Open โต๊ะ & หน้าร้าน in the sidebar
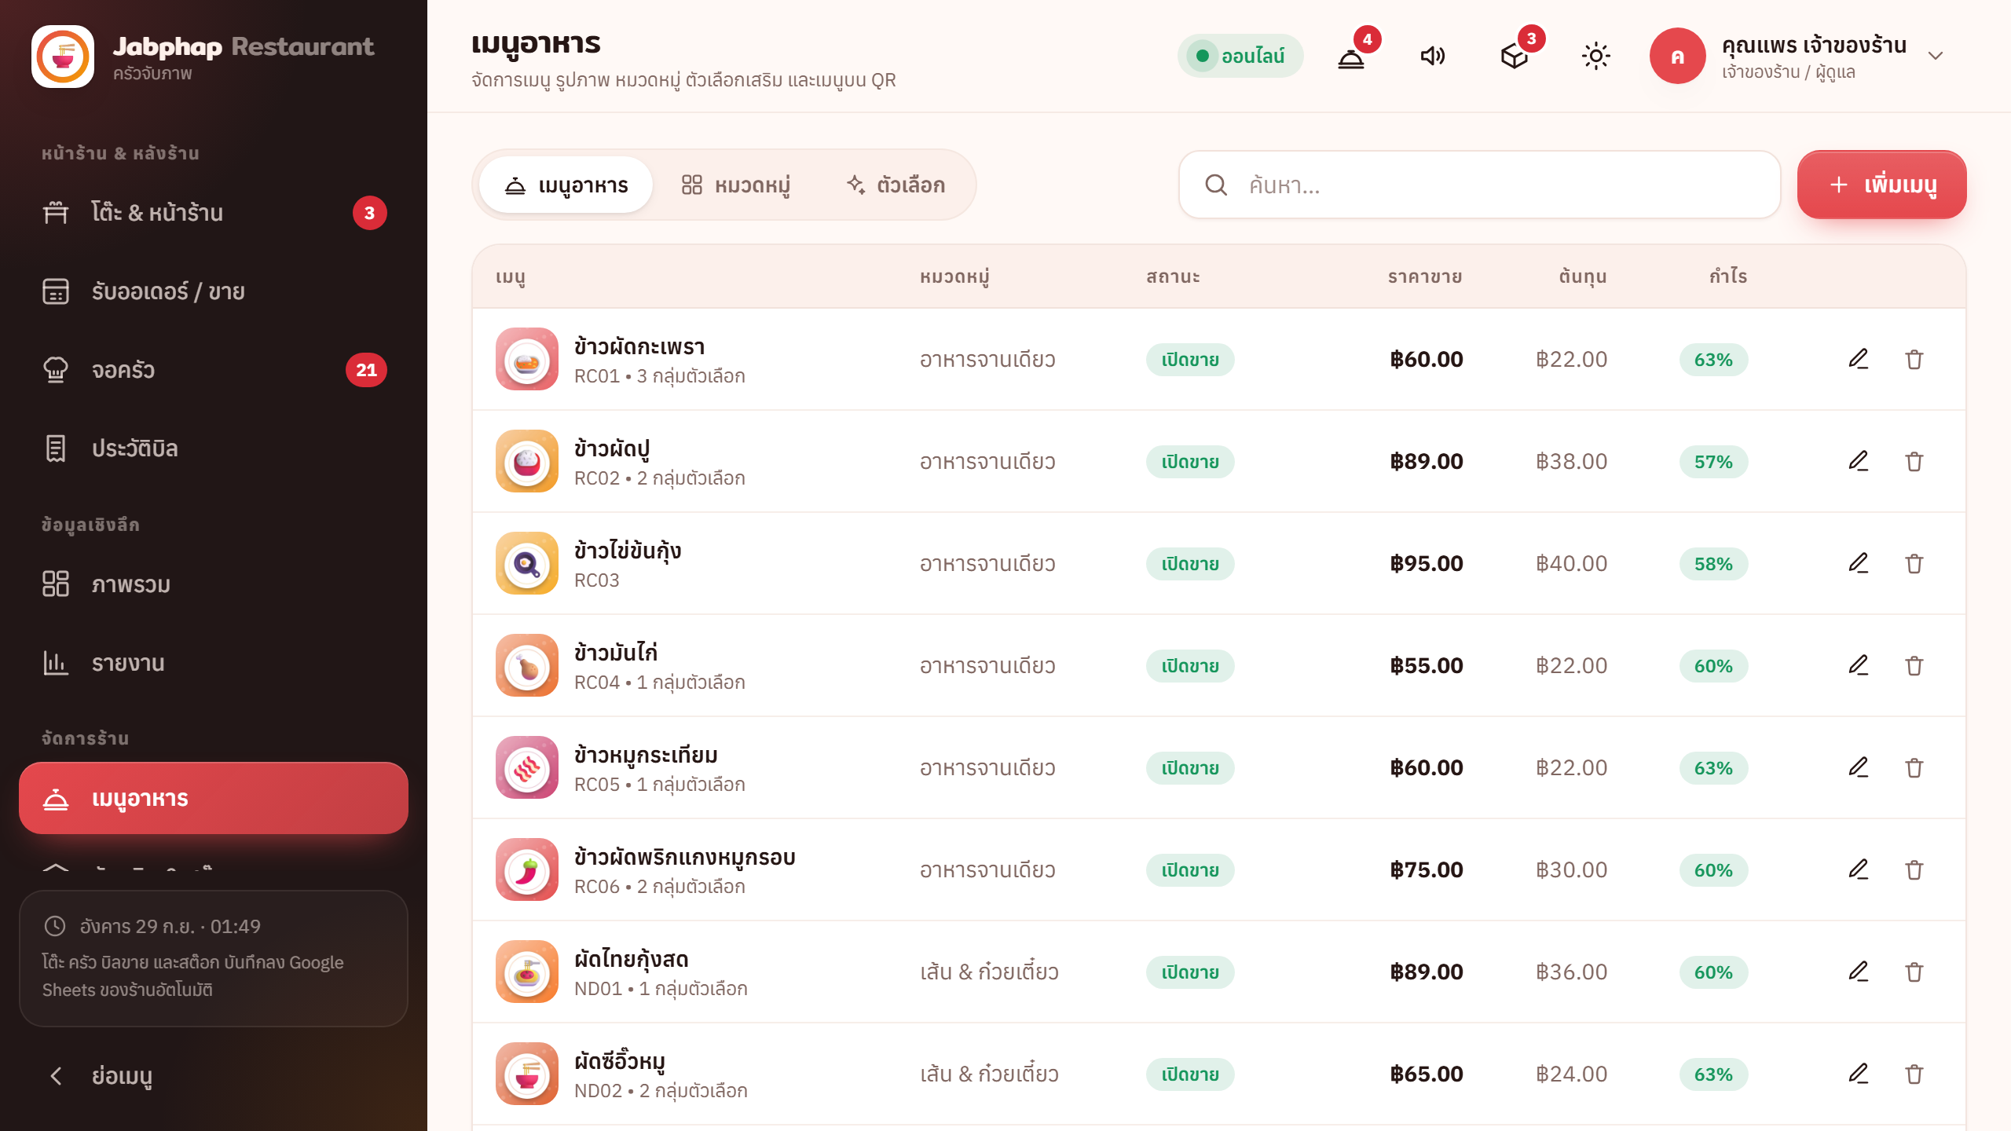Viewport: 2011px width, 1131px height. [x=214, y=213]
